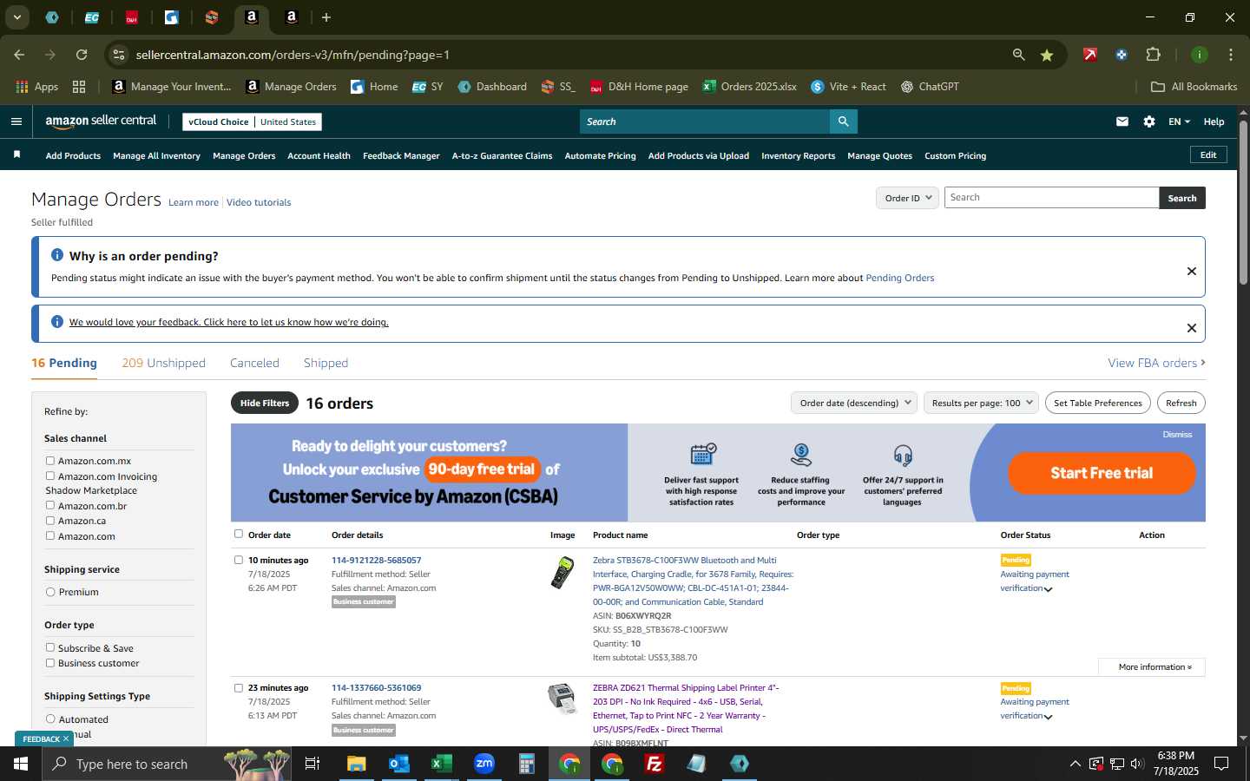Open the Pending Orders help link
Viewport: 1250px width, 781px height.
(899, 278)
